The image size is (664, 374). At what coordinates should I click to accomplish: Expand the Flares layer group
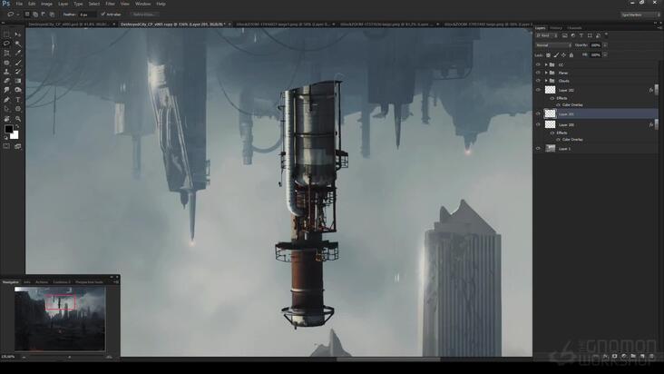[x=546, y=73]
